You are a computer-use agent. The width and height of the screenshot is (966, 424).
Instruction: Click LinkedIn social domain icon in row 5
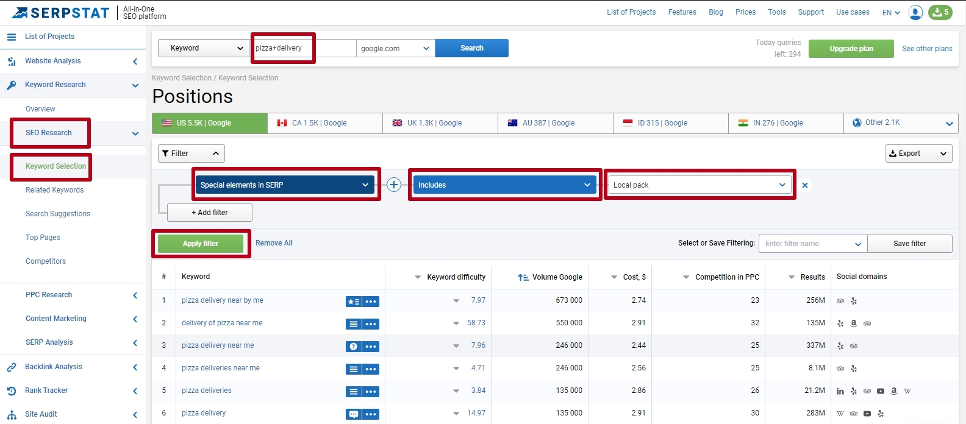point(840,391)
